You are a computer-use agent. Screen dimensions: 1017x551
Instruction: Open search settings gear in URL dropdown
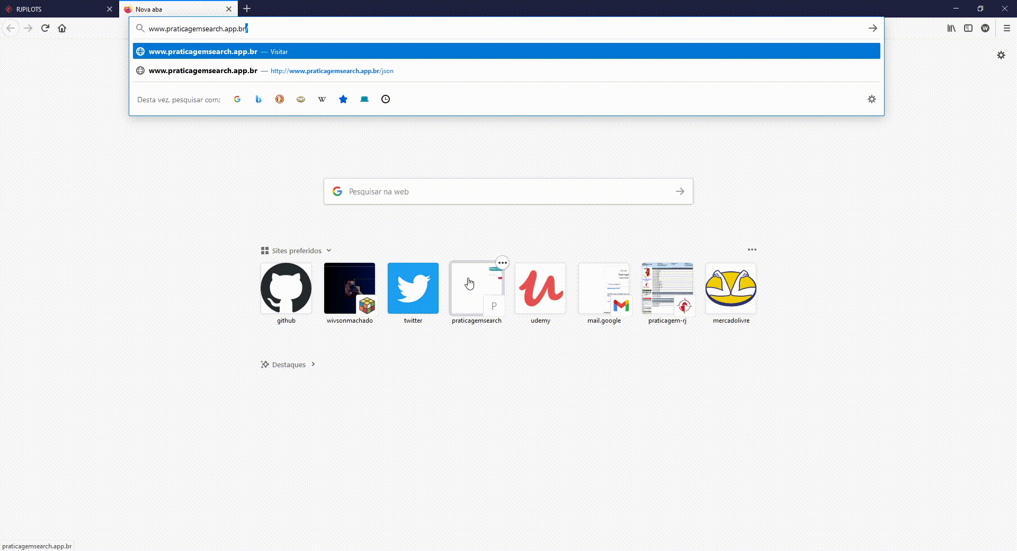[x=871, y=99]
